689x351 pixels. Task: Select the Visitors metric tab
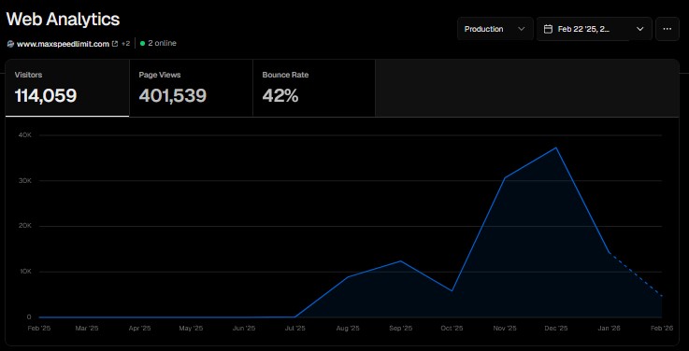pyautogui.click(x=67, y=88)
